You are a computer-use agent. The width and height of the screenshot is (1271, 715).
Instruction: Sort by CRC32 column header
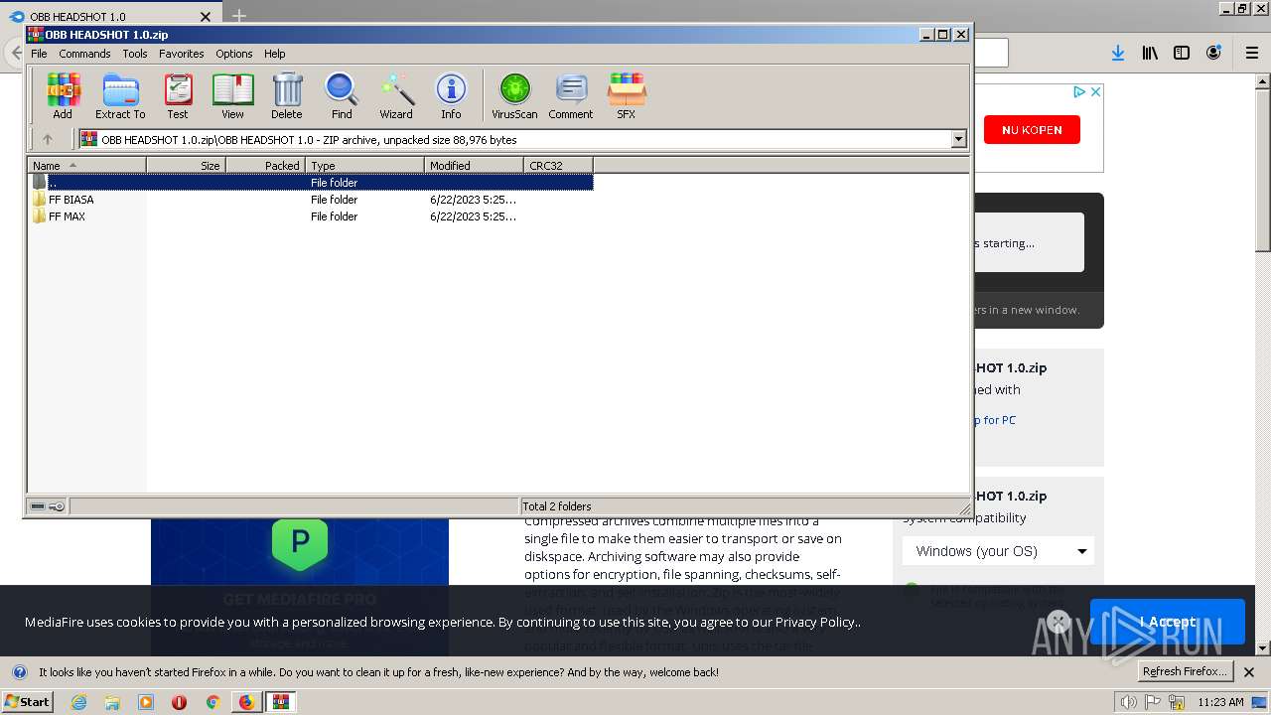558,166
